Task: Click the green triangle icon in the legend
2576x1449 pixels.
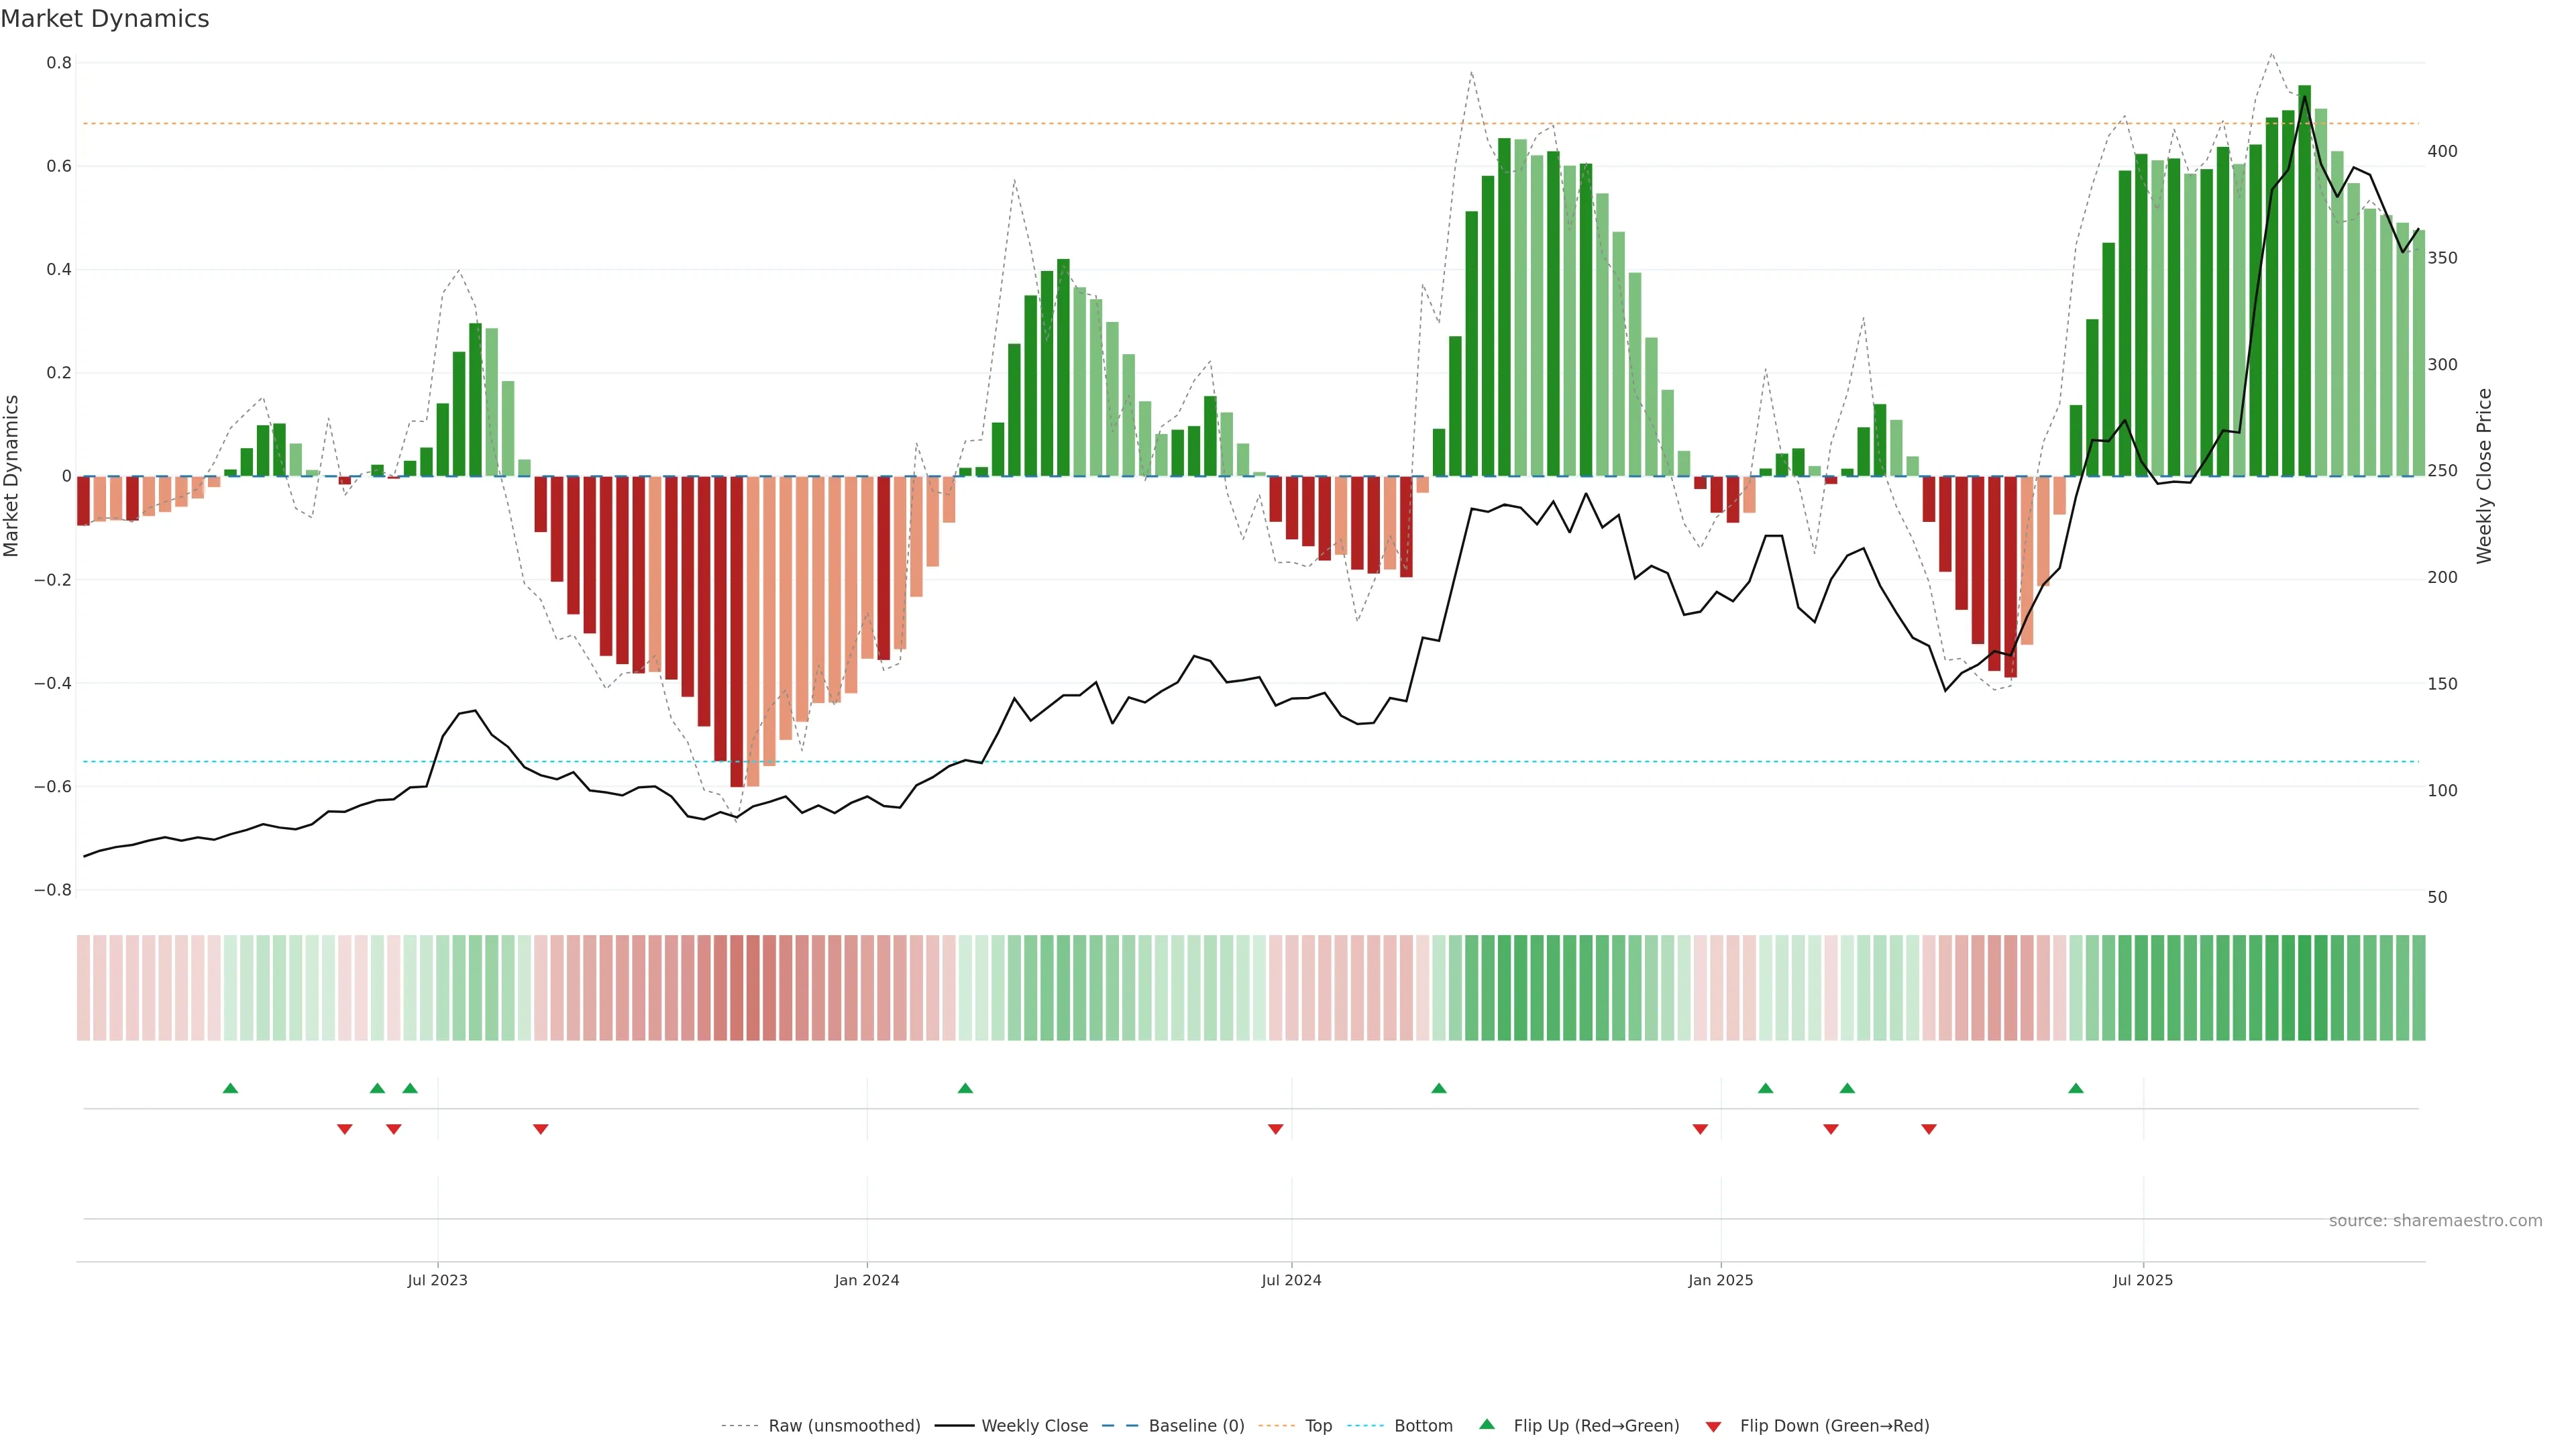Action: (1487, 1425)
